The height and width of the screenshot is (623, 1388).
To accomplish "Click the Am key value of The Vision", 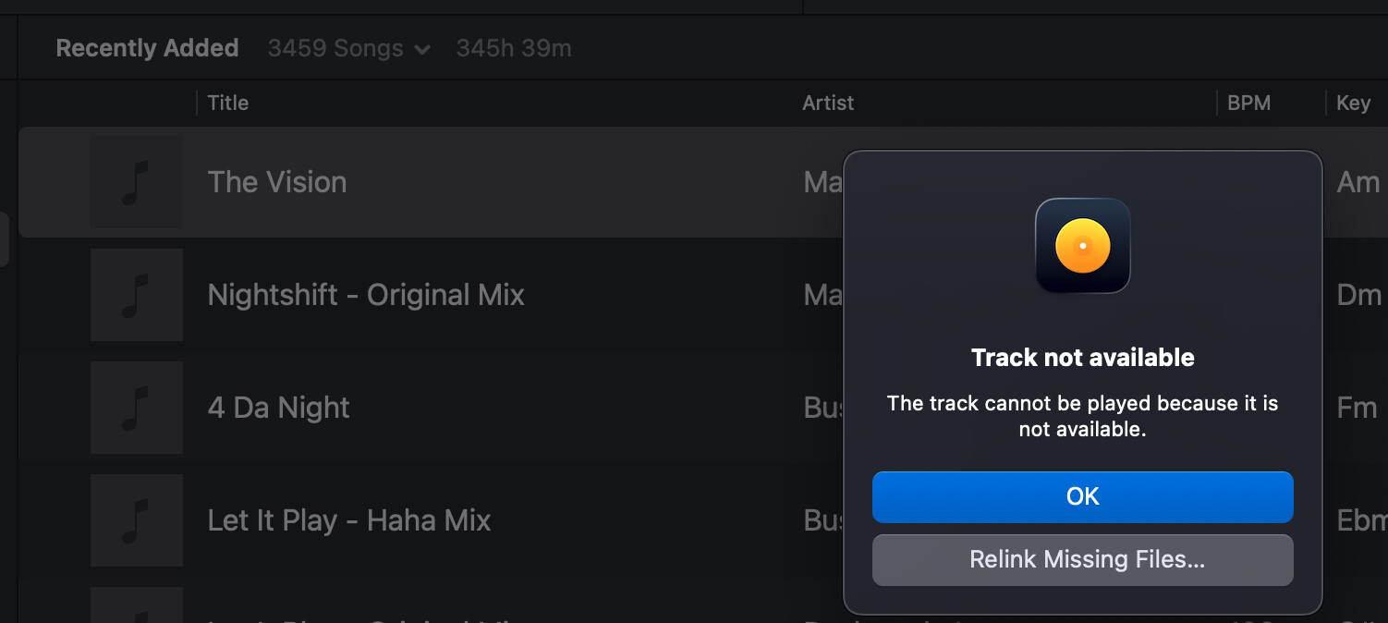I will click(1358, 182).
